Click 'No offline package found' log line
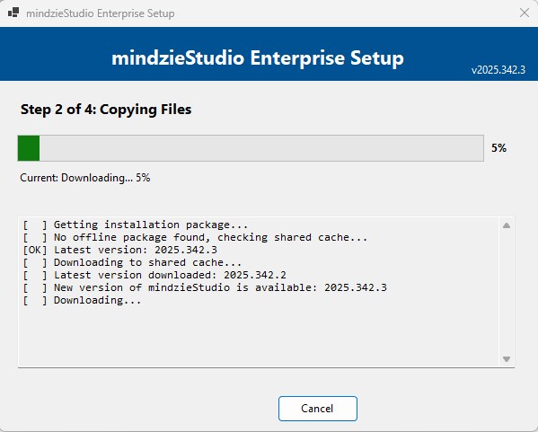 195,237
